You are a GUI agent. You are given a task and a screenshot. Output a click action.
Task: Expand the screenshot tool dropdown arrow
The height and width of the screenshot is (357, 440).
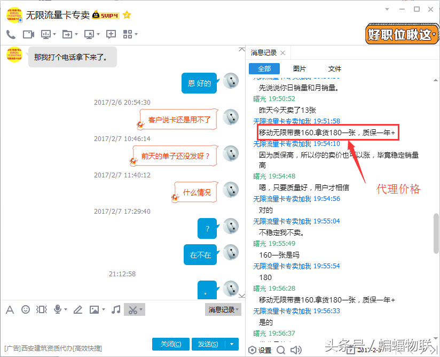click(140, 309)
